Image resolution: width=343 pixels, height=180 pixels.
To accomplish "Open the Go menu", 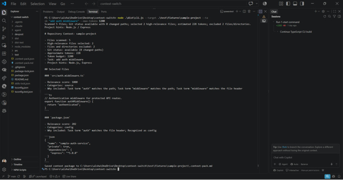I will tap(63, 4).
